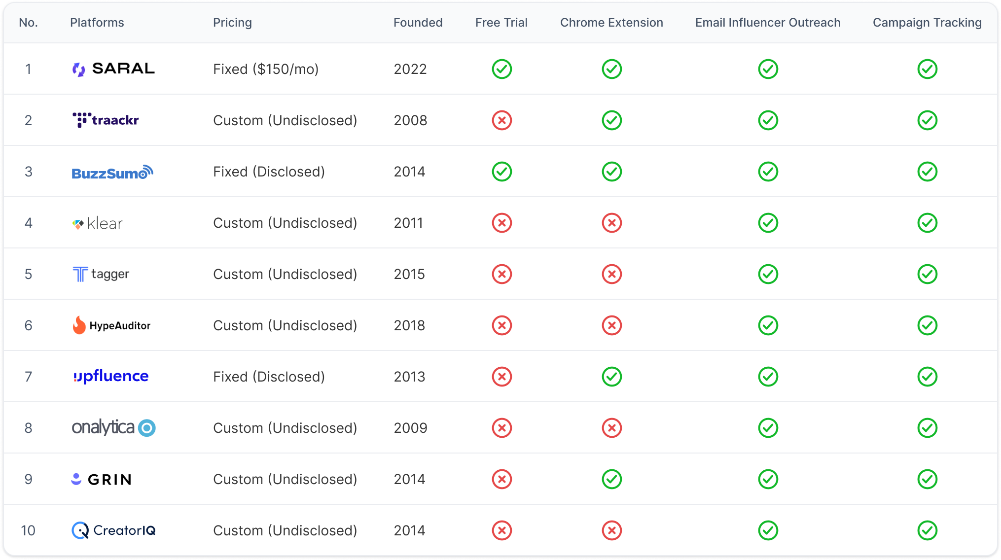The height and width of the screenshot is (560, 1001).
Task: Click row number 10
Action: tap(28, 530)
